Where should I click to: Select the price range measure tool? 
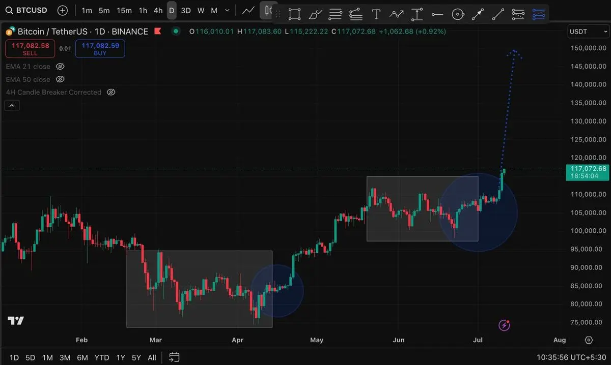(417, 15)
